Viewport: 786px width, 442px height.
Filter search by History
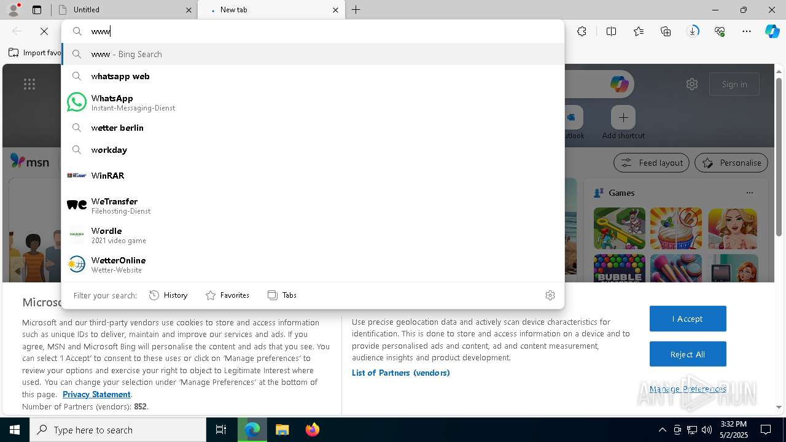(x=168, y=295)
